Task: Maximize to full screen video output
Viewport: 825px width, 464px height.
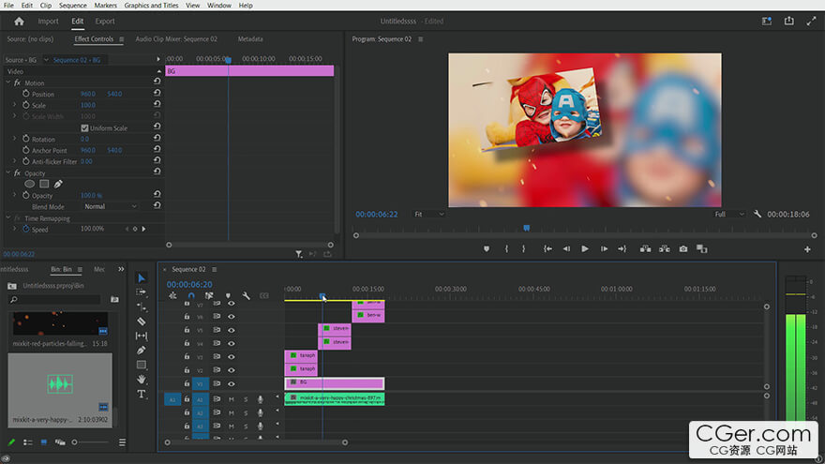Action: [811, 21]
